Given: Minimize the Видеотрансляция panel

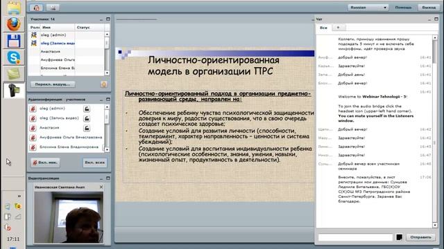Looking at the screenshot, I should 101,178.
